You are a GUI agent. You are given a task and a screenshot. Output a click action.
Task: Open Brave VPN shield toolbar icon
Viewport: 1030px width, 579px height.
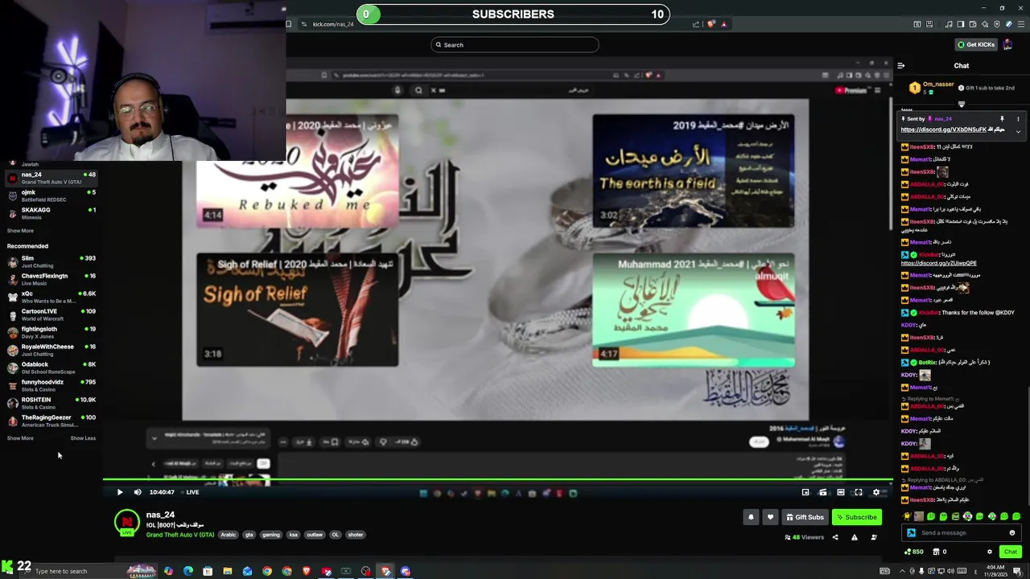[x=996, y=24]
